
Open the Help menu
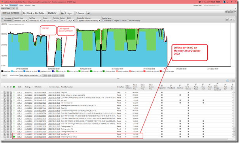coord(34,5)
